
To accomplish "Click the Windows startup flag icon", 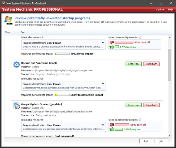I will coord(8,20).
